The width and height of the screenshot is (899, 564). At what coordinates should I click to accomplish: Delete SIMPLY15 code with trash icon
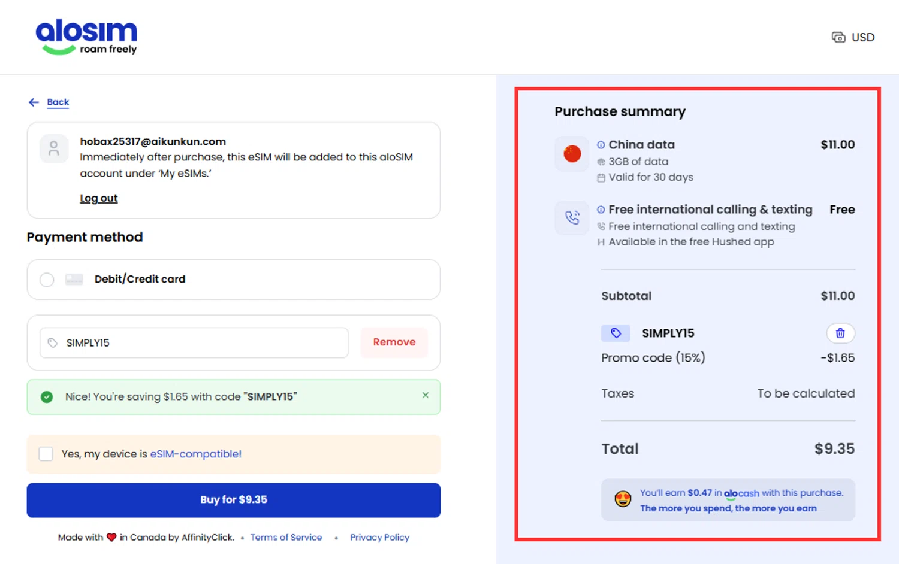point(840,333)
